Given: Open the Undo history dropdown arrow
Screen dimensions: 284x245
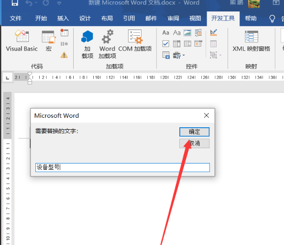Looking at the screenshot, I should 36,3.
